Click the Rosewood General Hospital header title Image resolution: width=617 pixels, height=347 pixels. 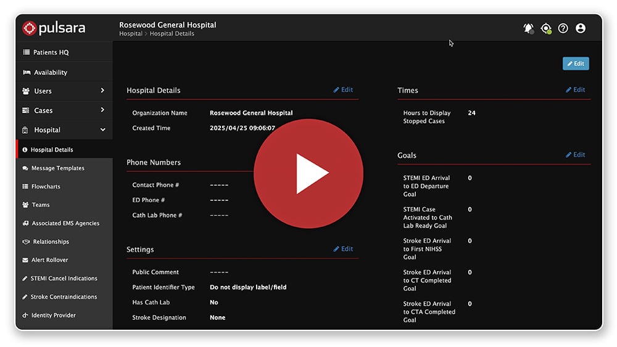168,25
